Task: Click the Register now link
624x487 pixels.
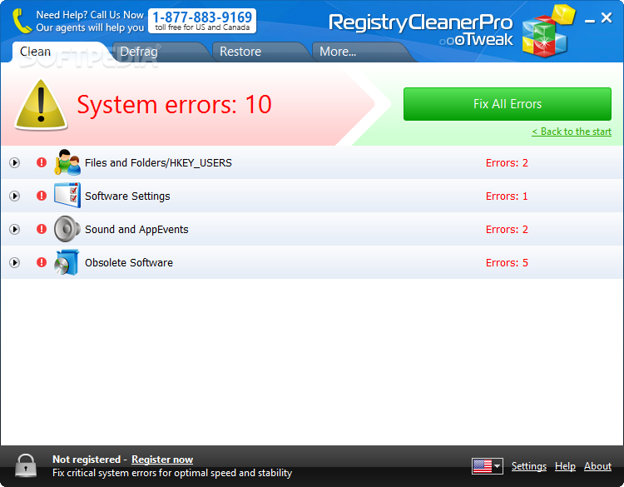Action: point(162,460)
